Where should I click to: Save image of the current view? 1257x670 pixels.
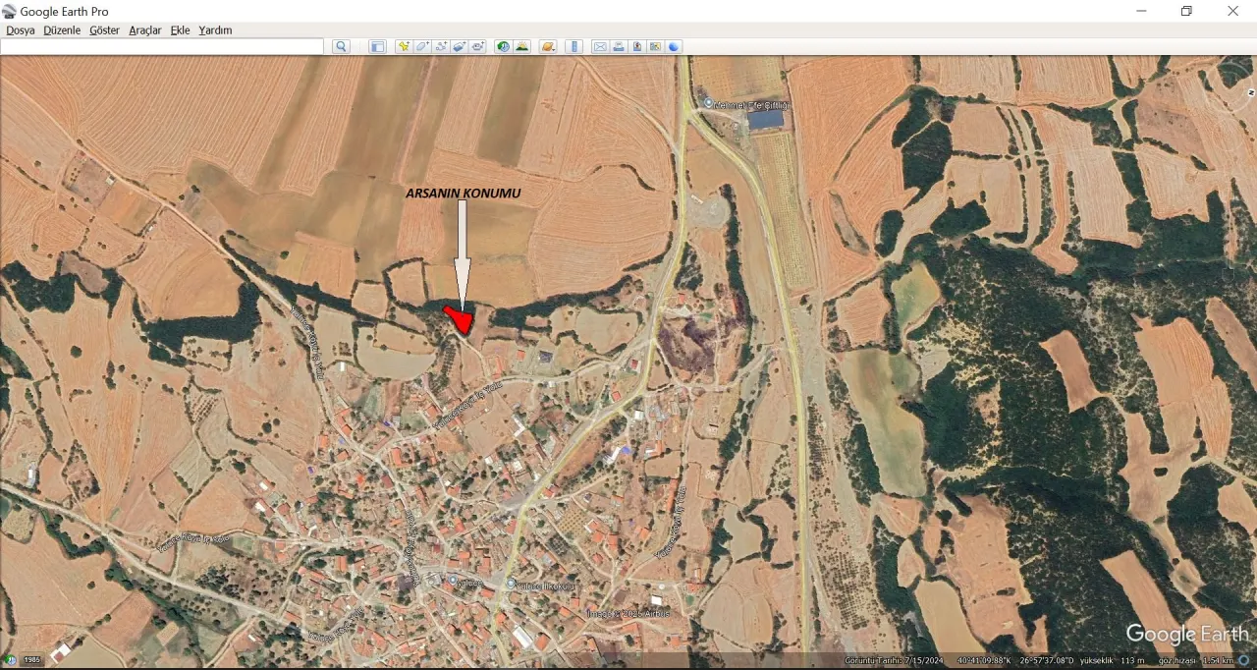pos(637,46)
